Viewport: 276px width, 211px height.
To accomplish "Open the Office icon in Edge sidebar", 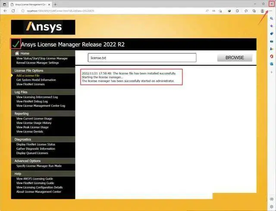I will 272,56.
